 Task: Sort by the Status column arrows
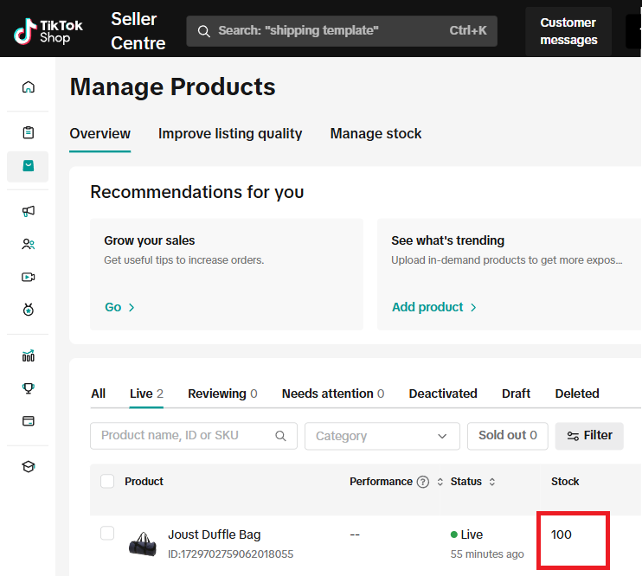click(492, 482)
